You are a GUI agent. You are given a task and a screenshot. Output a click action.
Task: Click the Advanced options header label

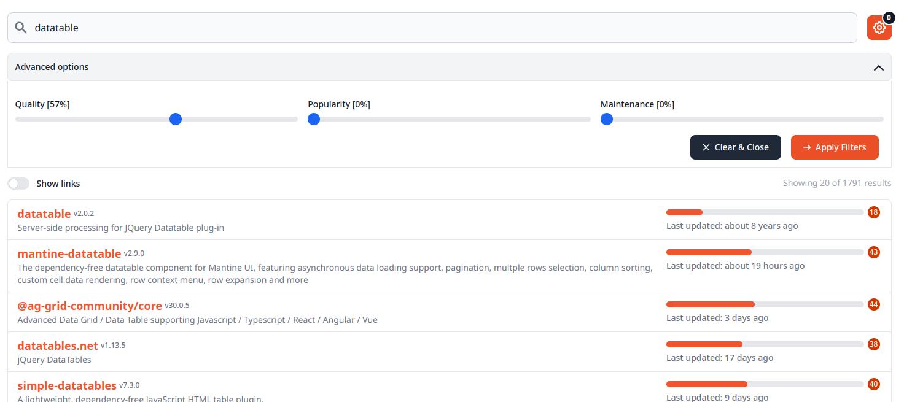52,67
